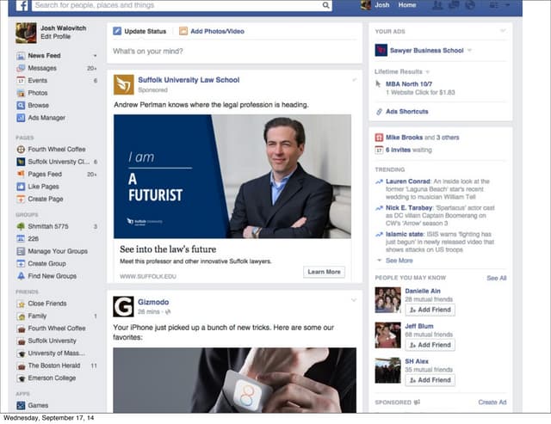Open the messages icon in top bar
This screenshot has width=551, height=424.
tap(454, 5)
